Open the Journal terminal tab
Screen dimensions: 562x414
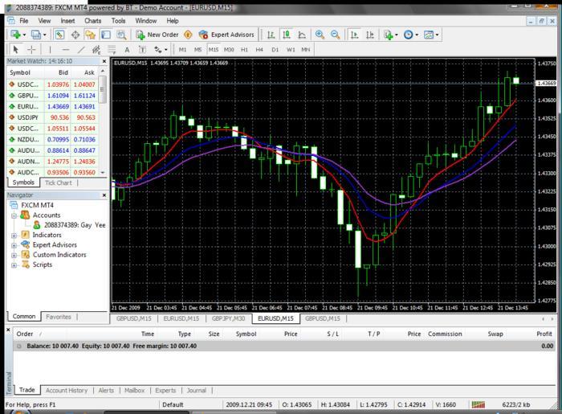point(197,391)
